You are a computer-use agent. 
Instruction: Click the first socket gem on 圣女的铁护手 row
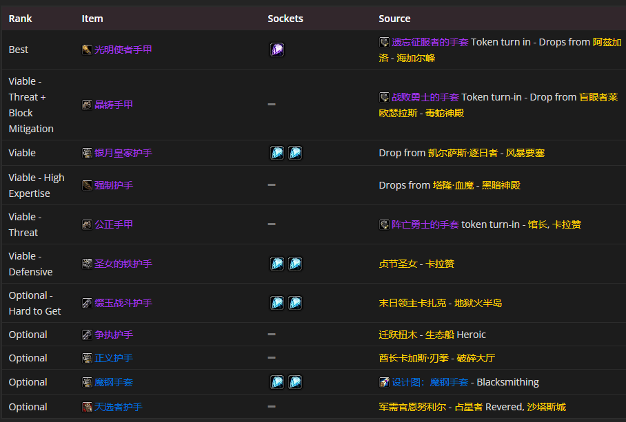pos(276,264)
